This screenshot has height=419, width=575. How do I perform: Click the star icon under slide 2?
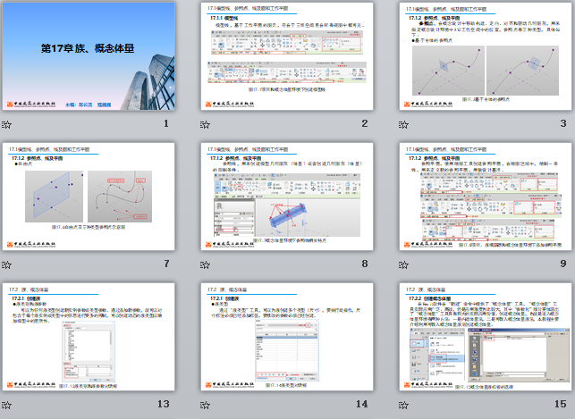point(206,125)
